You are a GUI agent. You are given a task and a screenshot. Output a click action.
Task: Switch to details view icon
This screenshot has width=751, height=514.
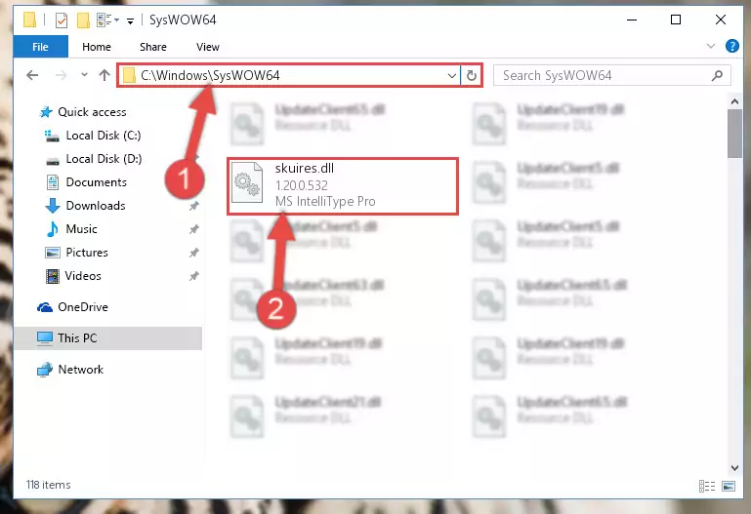tap(707, 487)
